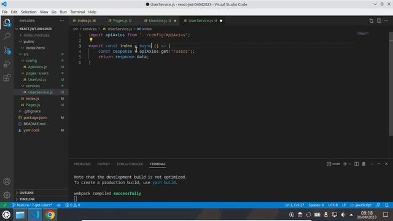Close the terminal panel
Screen dimensions: 393x221
tap(386, 164)
